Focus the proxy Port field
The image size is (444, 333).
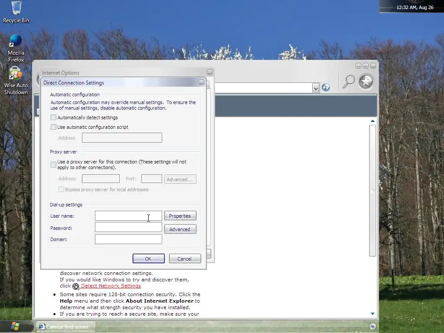pyautogui.click(x=151, y=179)
